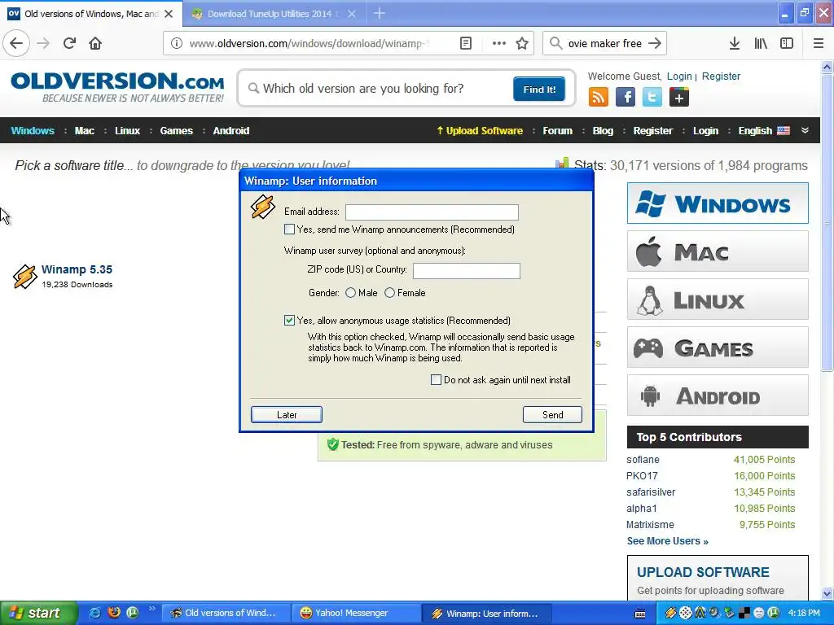Click the Find It! button
The width and height of the screenshot is (834, 625).
539,89
